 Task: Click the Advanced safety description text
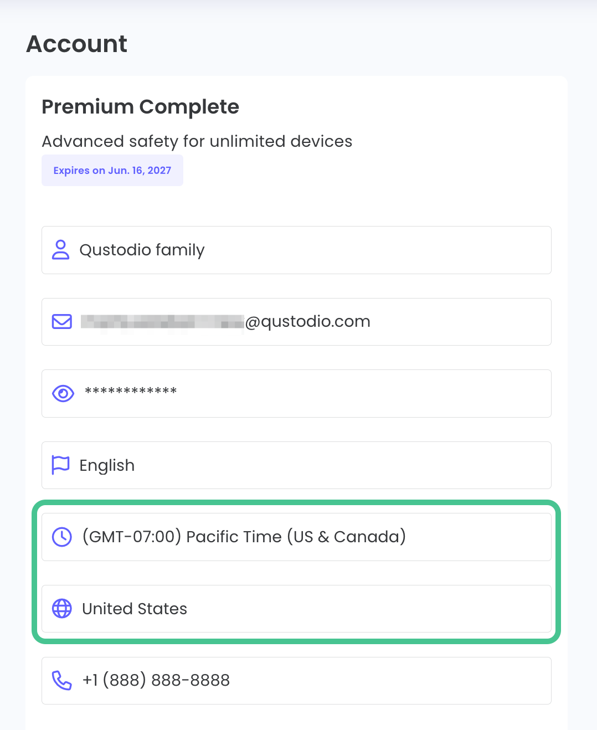[197, 142]
